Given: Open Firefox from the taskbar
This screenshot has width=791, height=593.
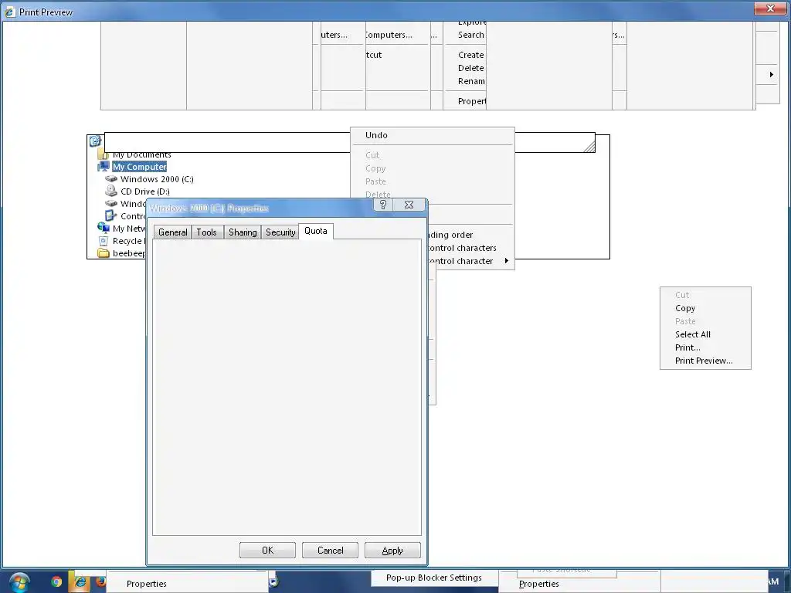Looking at the screenshot, I should pyautogui.click(x=101, y=582).
